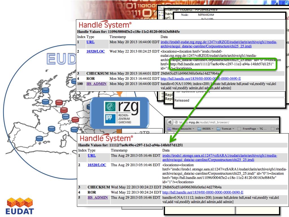Focus the imdi_browser address bar
This screenshot has width=289, height=217.
[x=226, y=122]
